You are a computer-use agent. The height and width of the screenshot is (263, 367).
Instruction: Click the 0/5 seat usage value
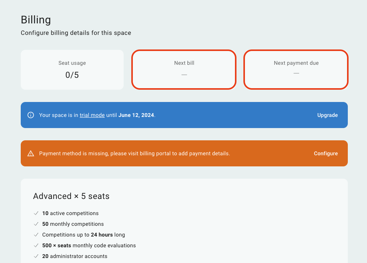[x=72, y=75]
